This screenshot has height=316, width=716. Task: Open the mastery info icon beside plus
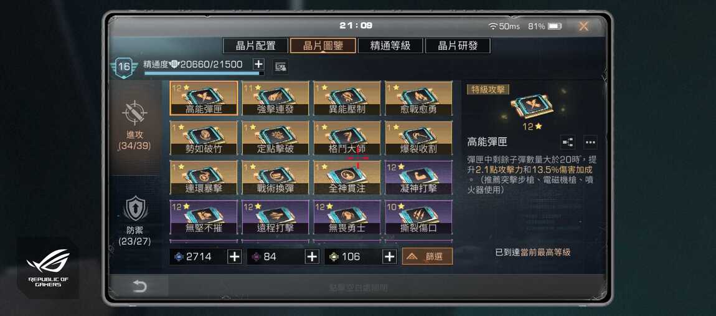[x=280, y=67]
